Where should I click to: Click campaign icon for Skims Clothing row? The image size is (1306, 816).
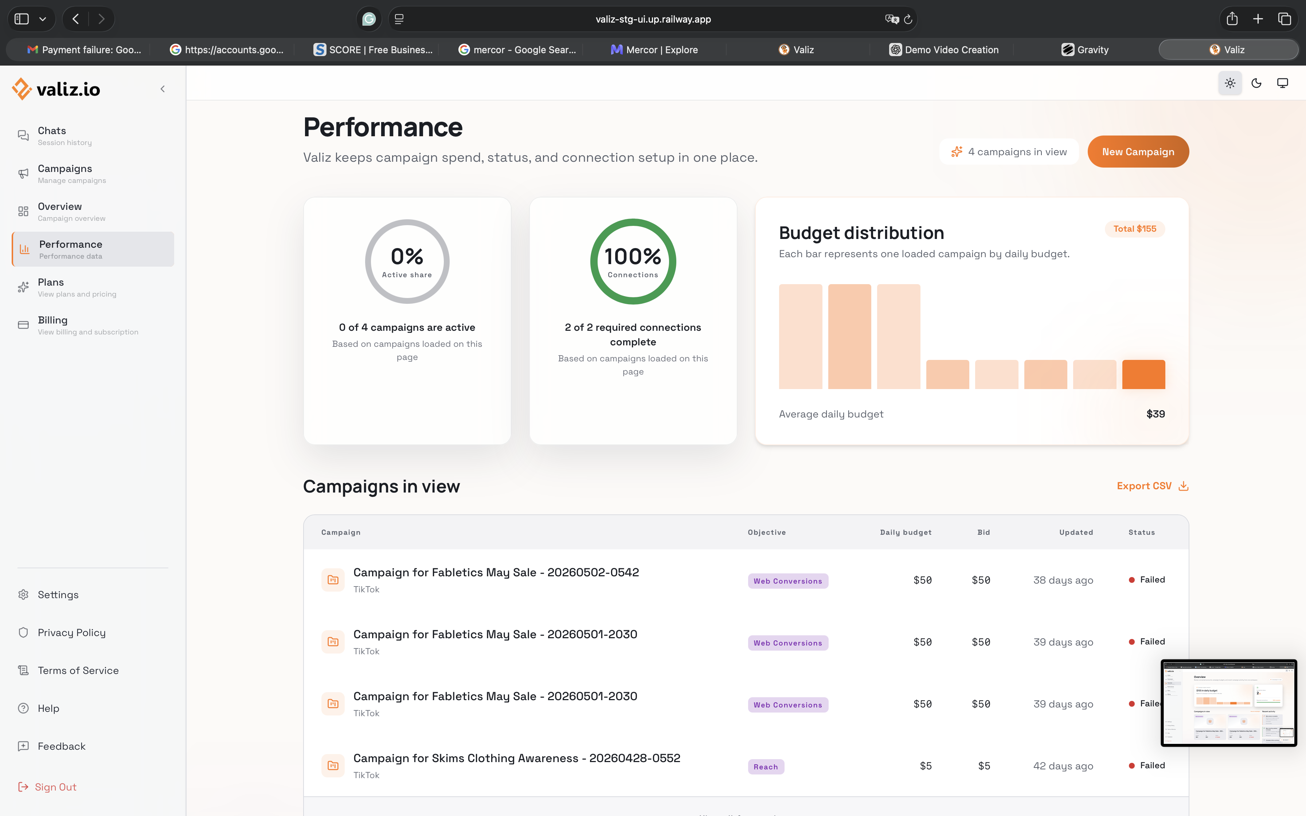click(333, 766)
